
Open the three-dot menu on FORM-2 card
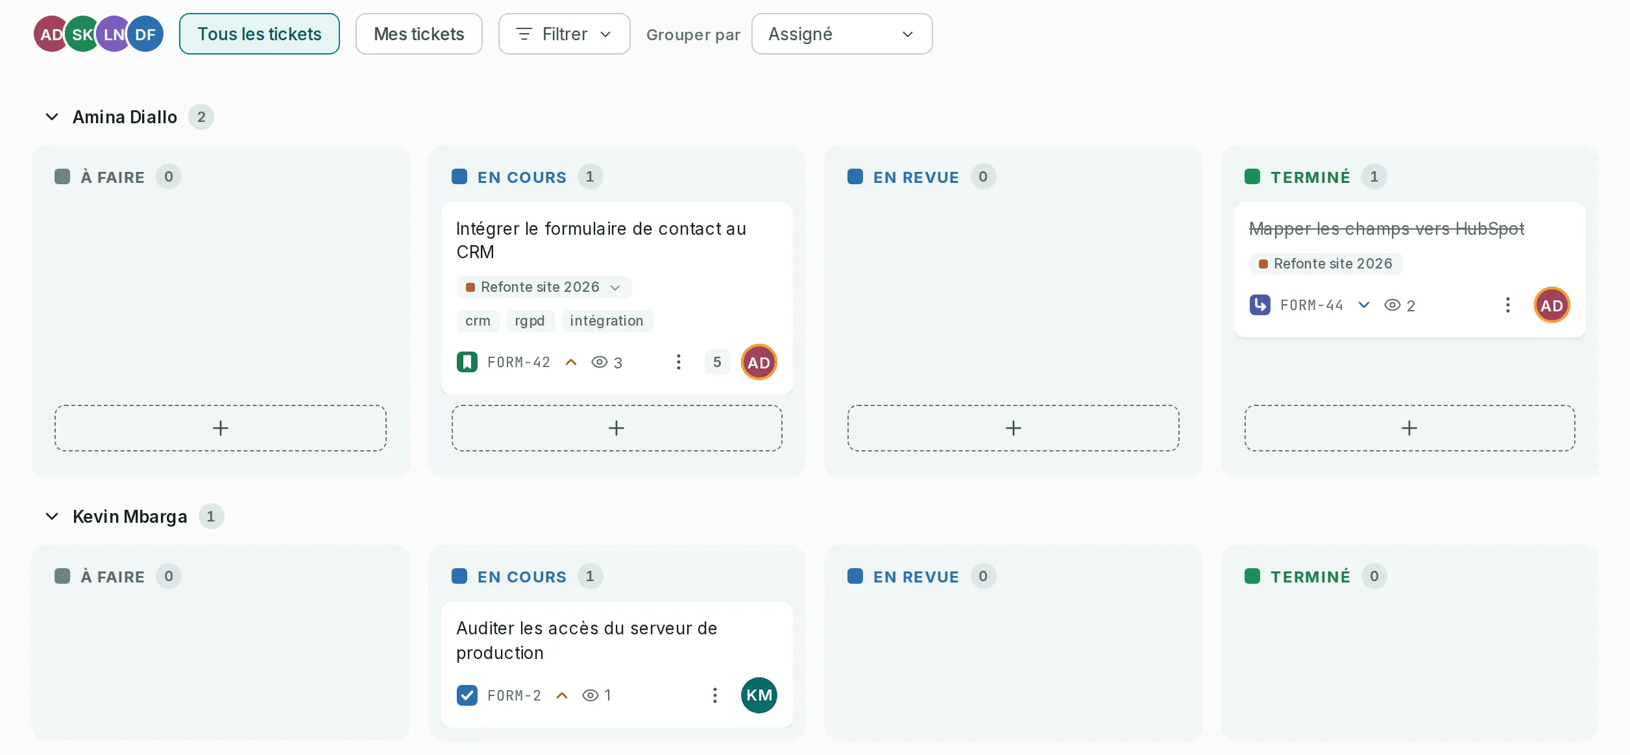(x=715, y=695)
